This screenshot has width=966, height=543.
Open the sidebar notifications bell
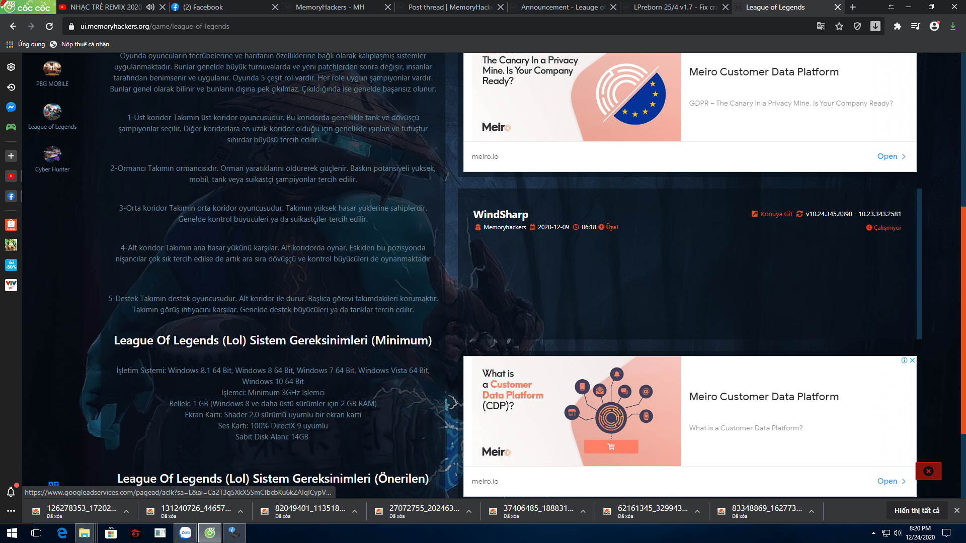coord(11,491)
